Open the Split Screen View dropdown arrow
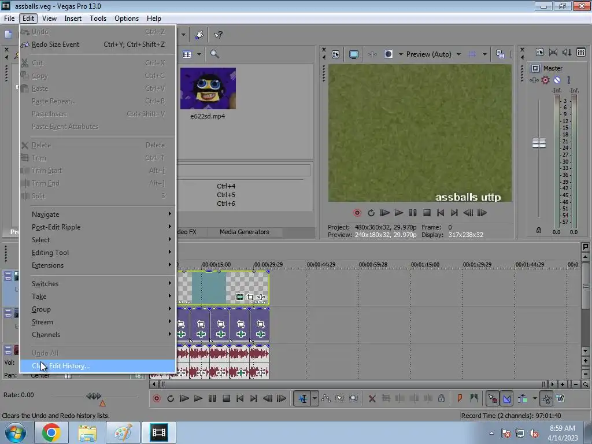The width and height of the screenshot is (592, 444). pos(401,54)
